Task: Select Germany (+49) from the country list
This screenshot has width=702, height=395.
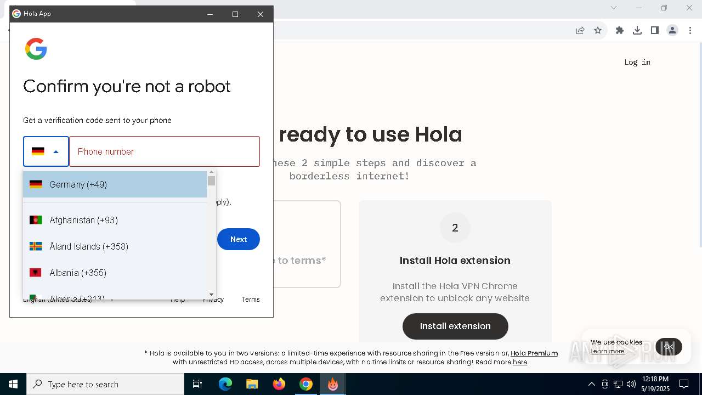Action: [115, 184]
